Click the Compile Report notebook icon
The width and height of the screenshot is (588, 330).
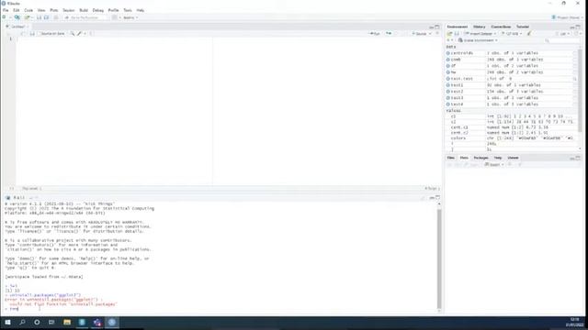click(91, 34)
